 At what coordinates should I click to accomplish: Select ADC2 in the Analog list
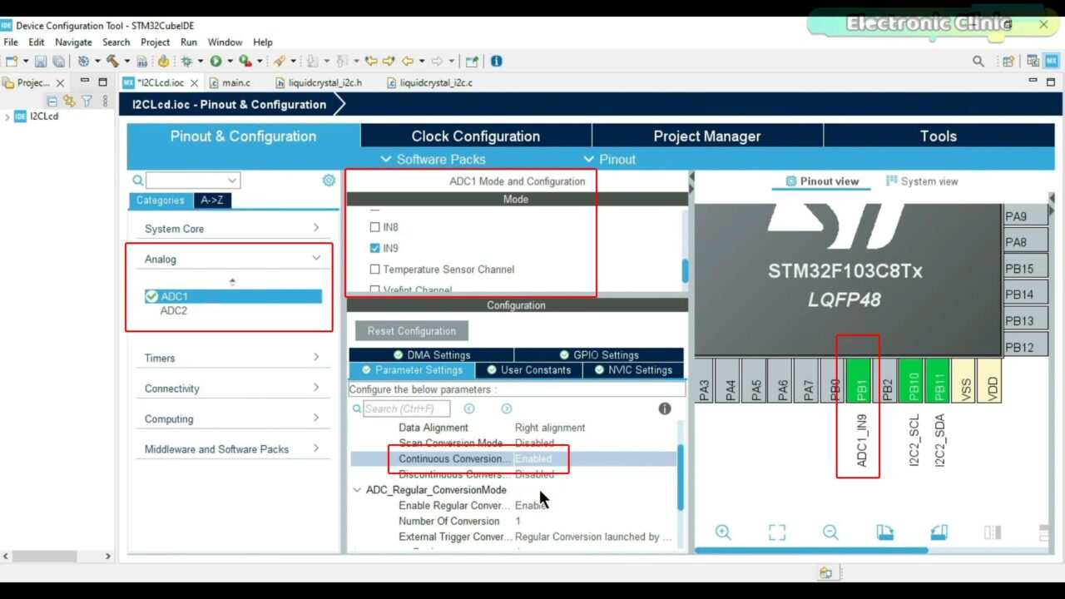(x=174, y=310)
